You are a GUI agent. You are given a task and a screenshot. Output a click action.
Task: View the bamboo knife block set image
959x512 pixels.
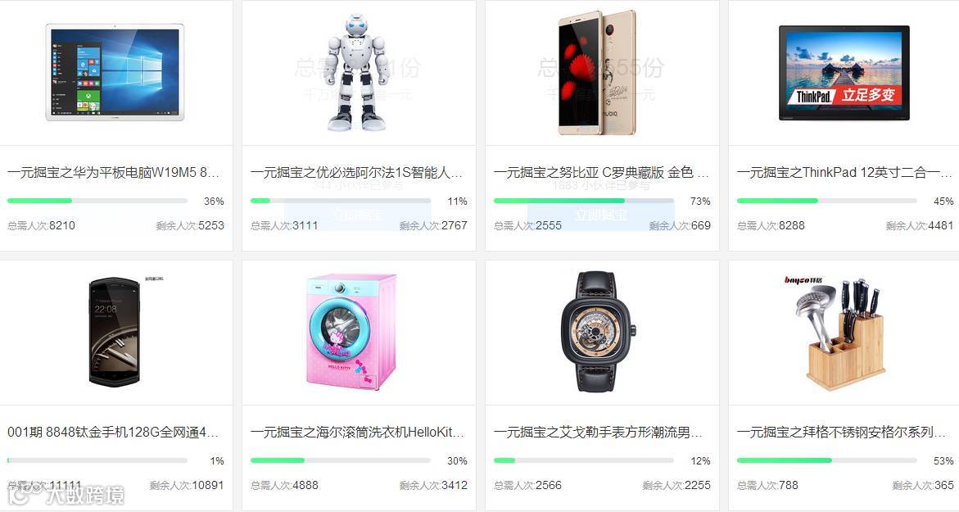pos(842,332)
